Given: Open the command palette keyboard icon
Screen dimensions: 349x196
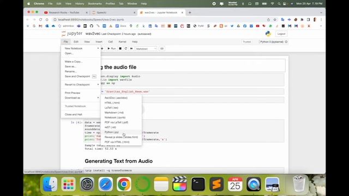Looking at the screenshot, I should coord(162,48).
